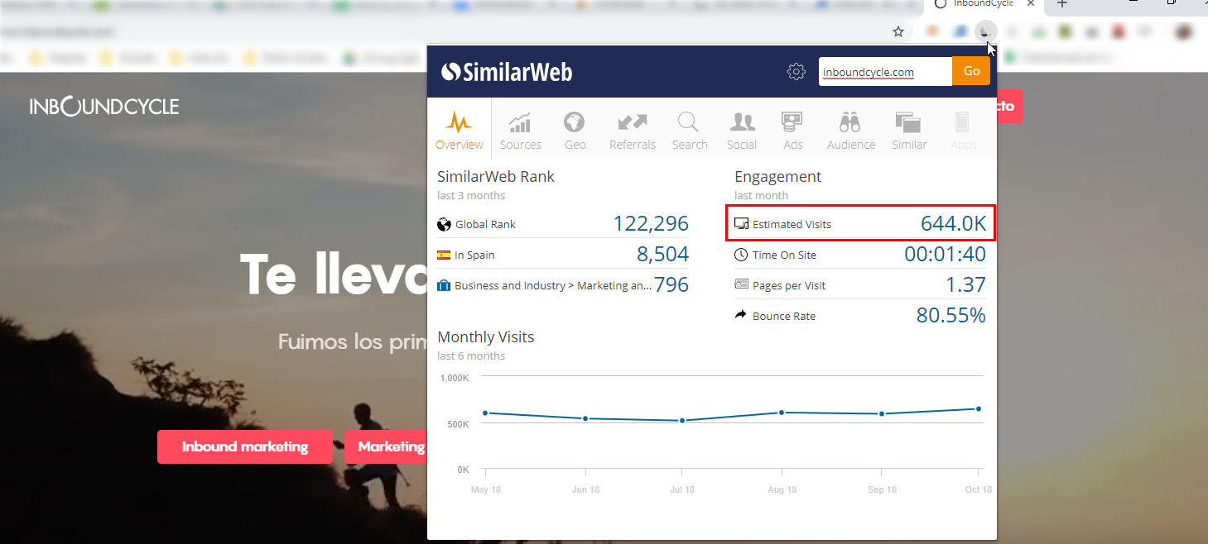Select the Search magnifier tab
Image resolution: width=1208 pixels, height=544 pixels.
(689, 131)
